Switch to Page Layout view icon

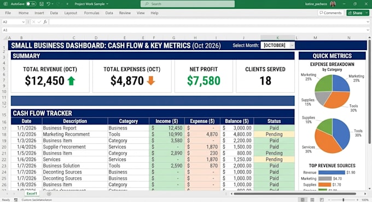312,200
